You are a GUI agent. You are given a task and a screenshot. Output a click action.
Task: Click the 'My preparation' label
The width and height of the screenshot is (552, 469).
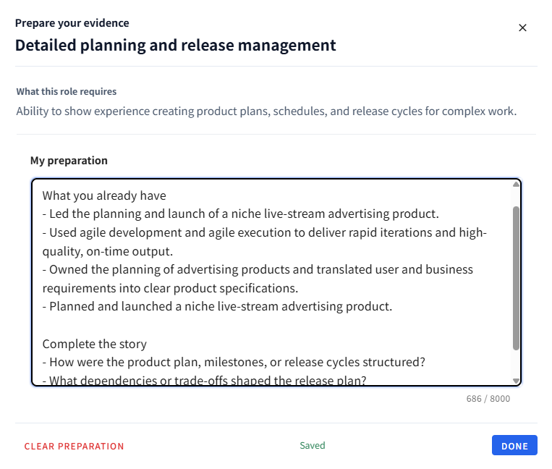tap(69, 161)
